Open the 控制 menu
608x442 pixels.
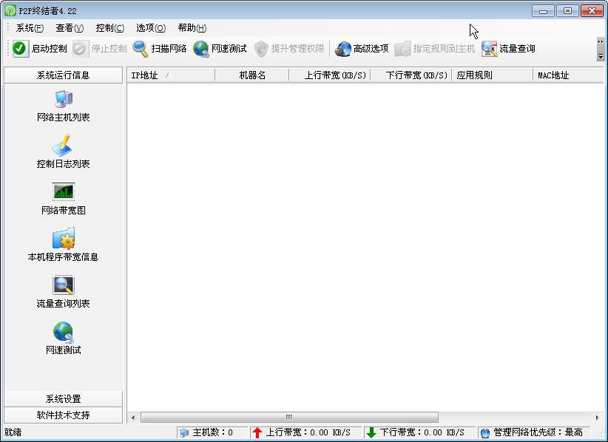coord(109,28)
